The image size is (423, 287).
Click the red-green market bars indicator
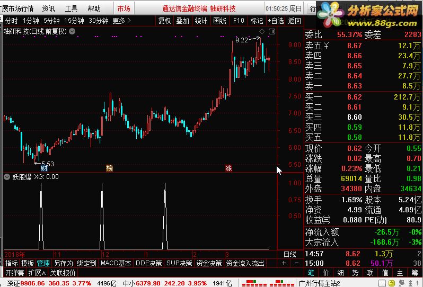tap(268, 283)
